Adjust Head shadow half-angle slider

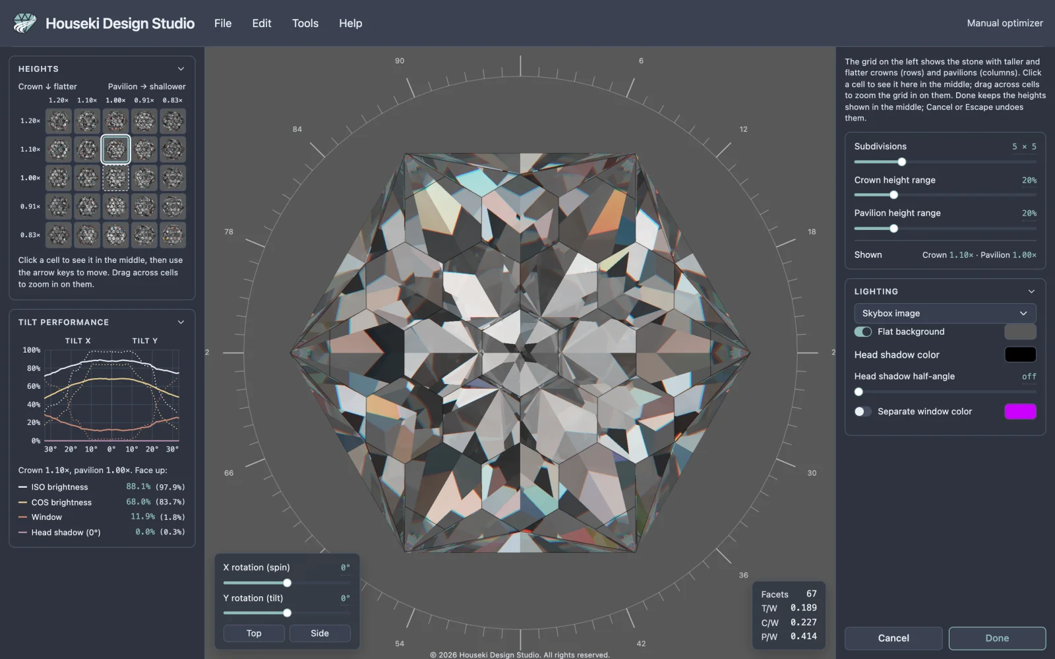[x=945, y=391]
